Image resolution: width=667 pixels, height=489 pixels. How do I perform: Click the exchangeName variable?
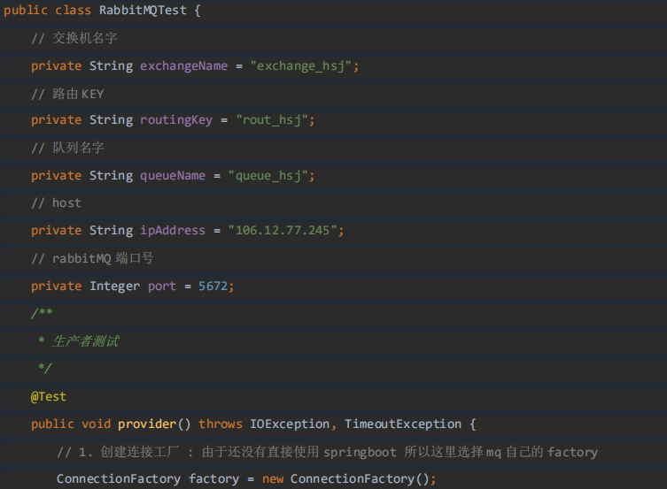point(183,66)
